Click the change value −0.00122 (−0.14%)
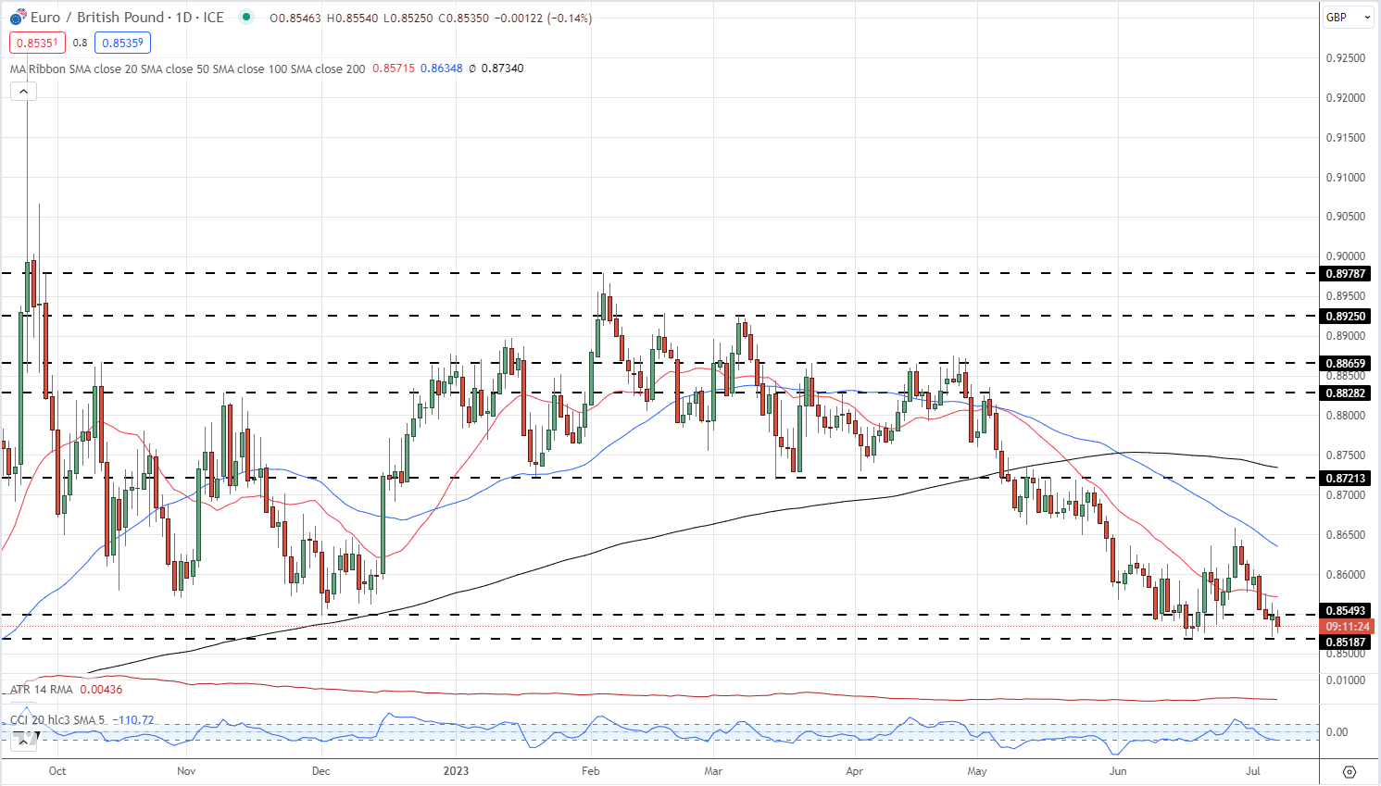The width and height of the screenshot is (1381, 786). tap(544, 18)
